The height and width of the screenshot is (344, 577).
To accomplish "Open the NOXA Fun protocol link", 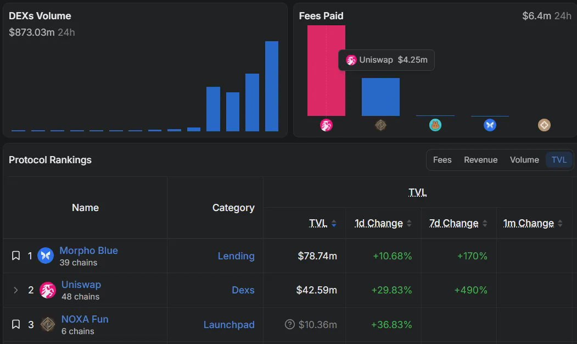I will (x=85, y=319).
